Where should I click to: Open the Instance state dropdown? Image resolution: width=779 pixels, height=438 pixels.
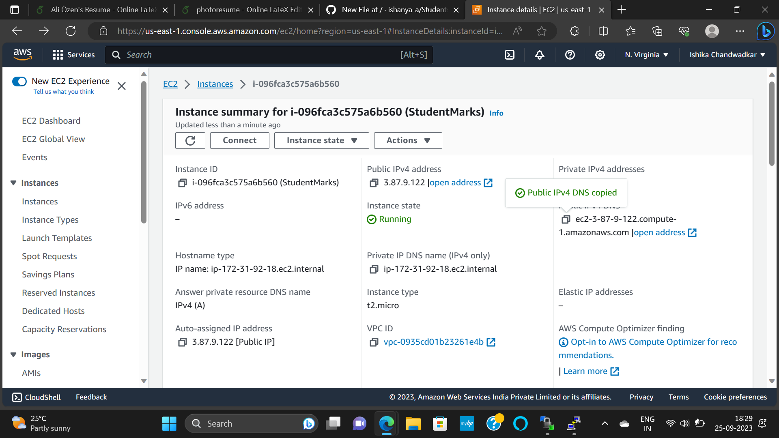coord(321,140)
